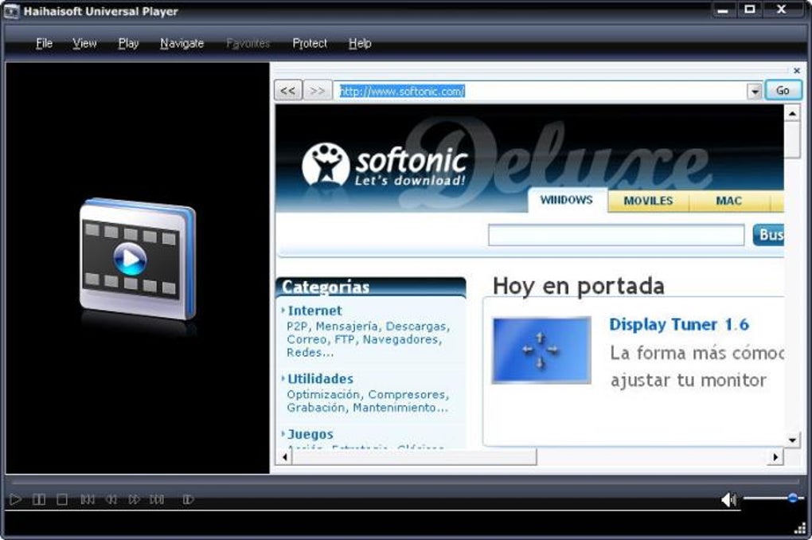The image size is (812, 540).
Task: Switch to the WINDOWS tab
Action: [567, 200]
